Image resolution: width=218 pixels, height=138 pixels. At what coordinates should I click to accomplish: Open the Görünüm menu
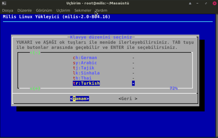pyautogui.click(x=44, y=10)
